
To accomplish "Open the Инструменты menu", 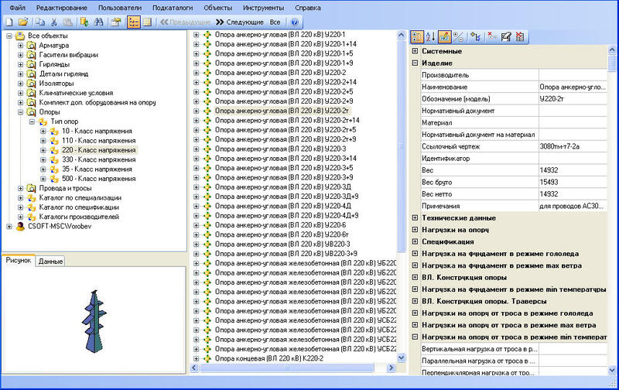I will [x=263, y=8].
